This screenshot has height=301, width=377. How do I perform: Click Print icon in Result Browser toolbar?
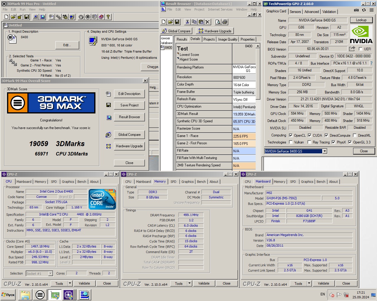[x=225, y=22]
